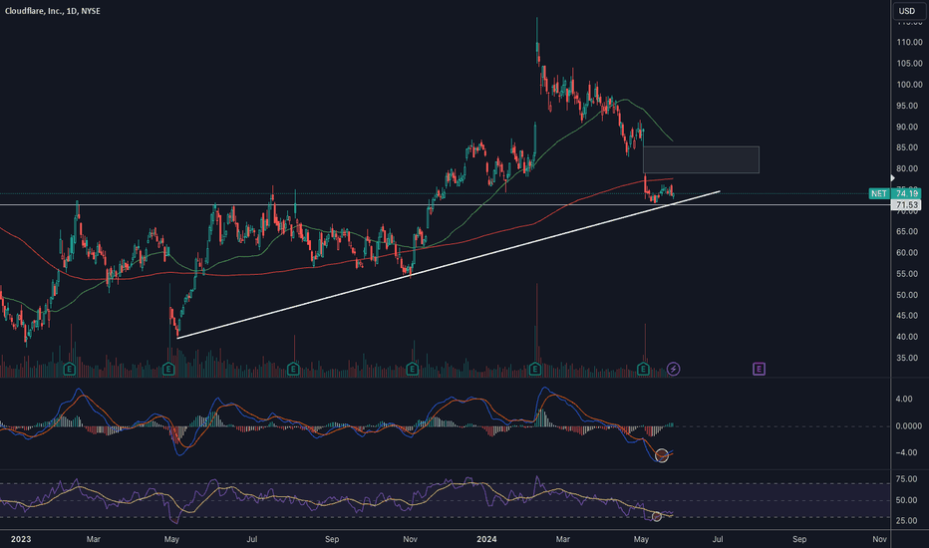The height and width of the screenshot is (548, 929).
Task: Click the 105.00 price scale label
Action: pos(909,64)
